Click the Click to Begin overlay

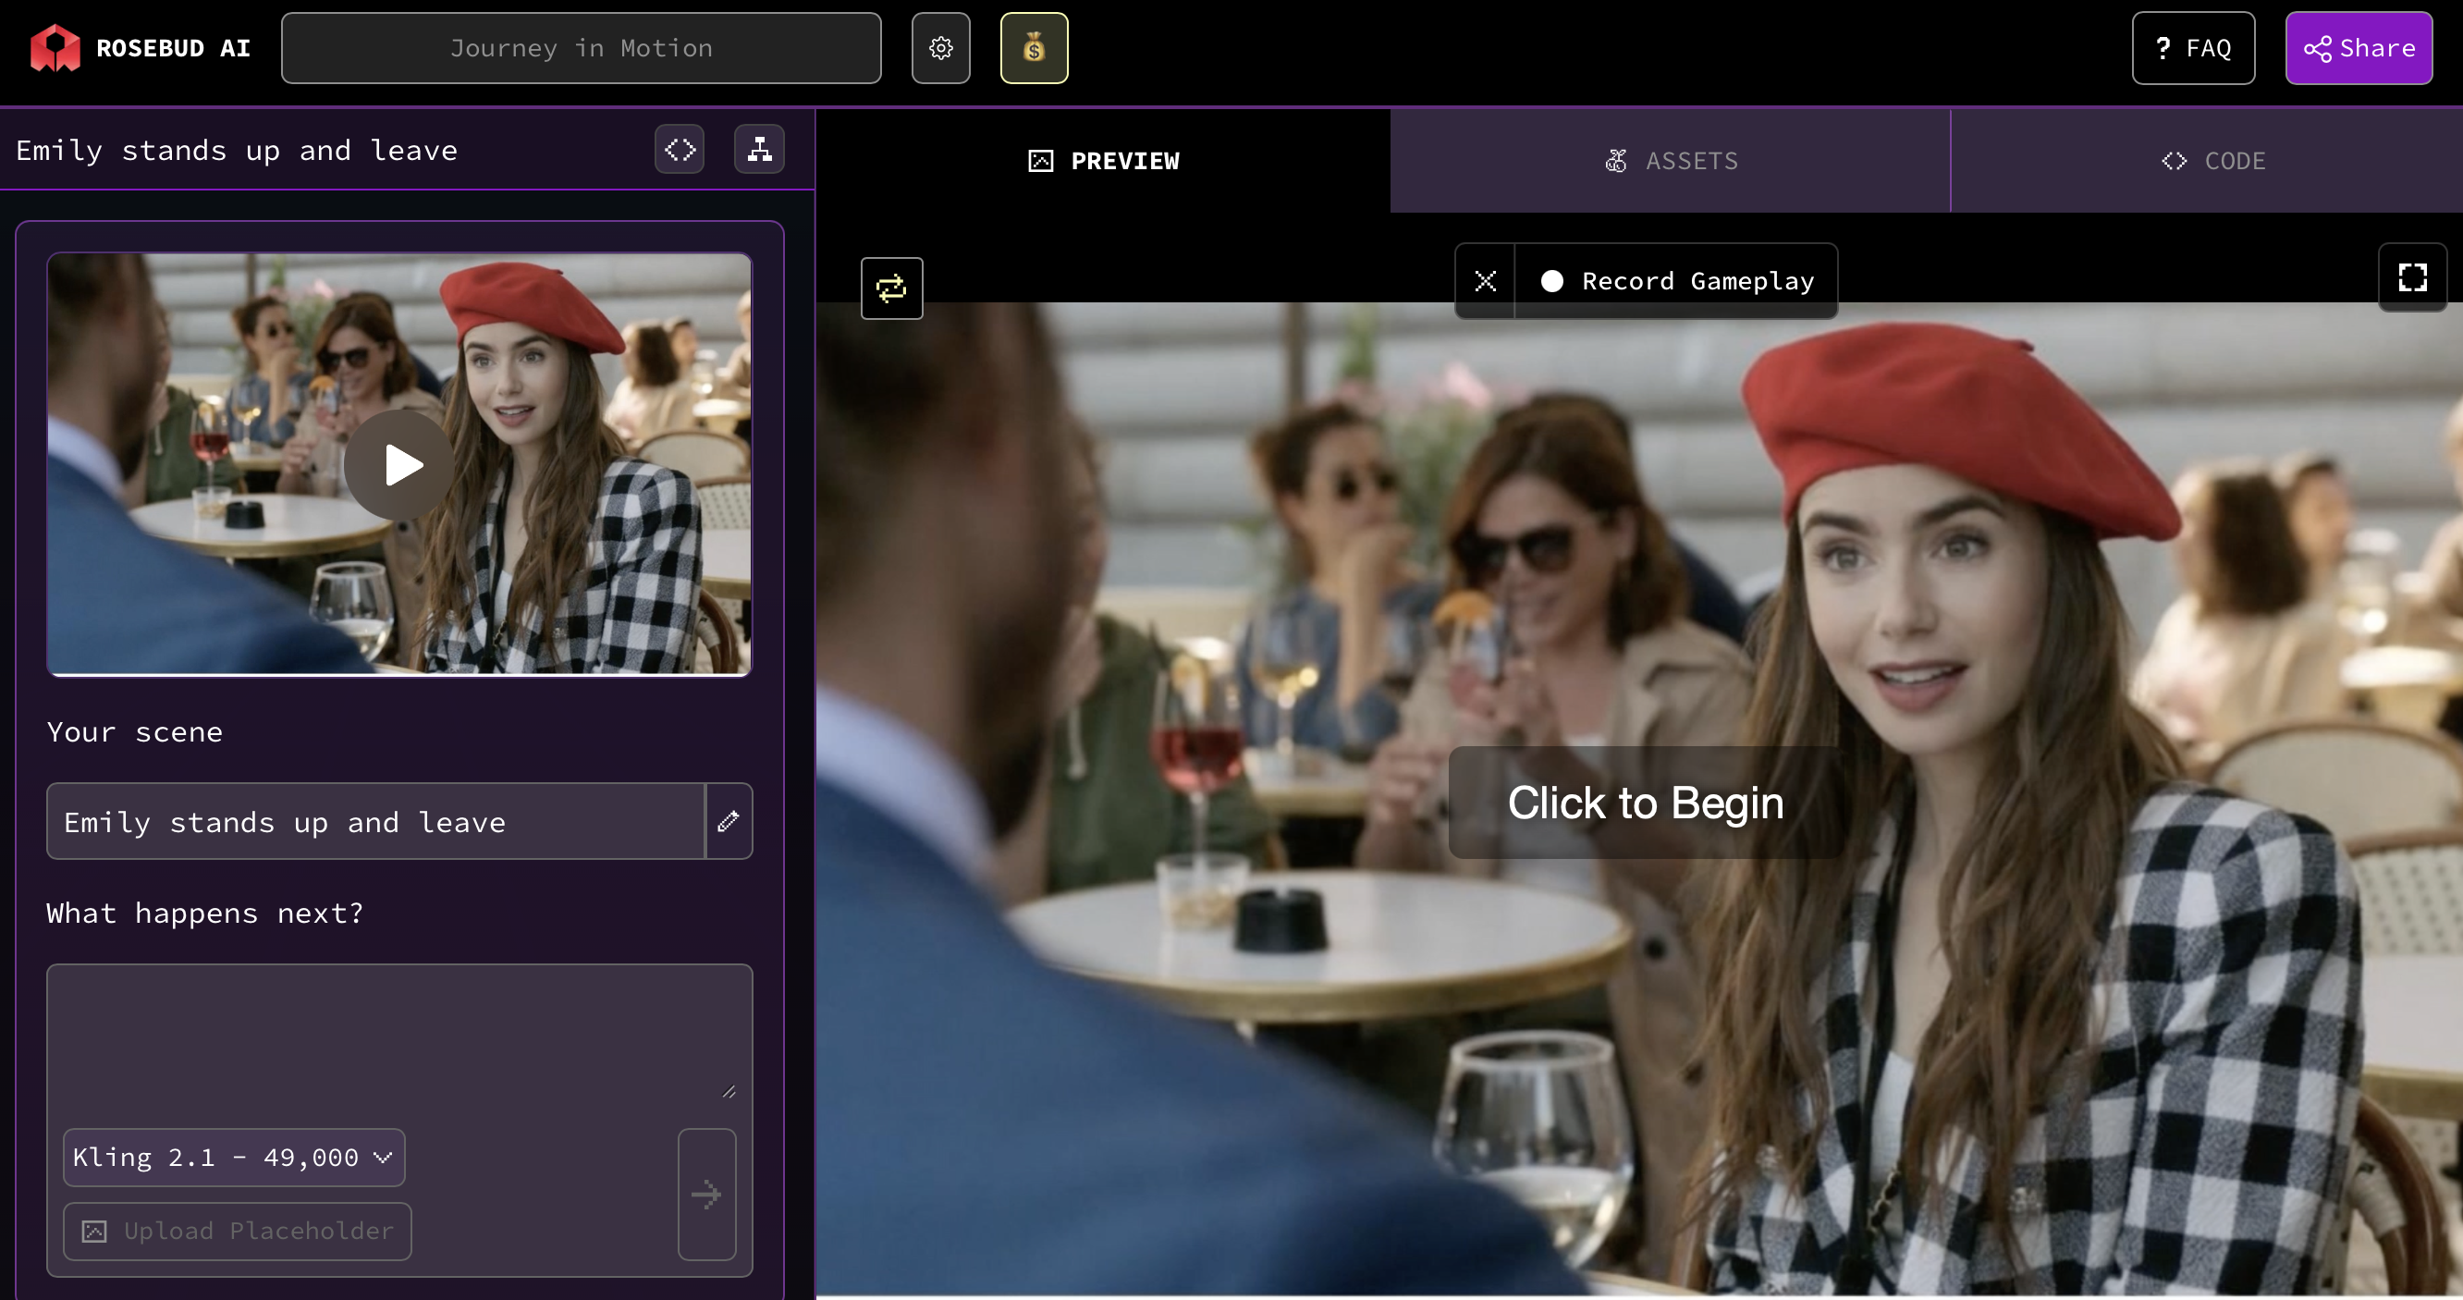click(x=1645, y=803)
